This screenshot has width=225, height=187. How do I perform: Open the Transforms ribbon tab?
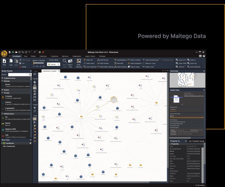click(55, 56)
